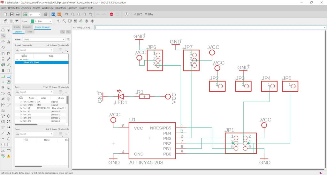Click the Print icon in the toolbar

click(18, 14)
